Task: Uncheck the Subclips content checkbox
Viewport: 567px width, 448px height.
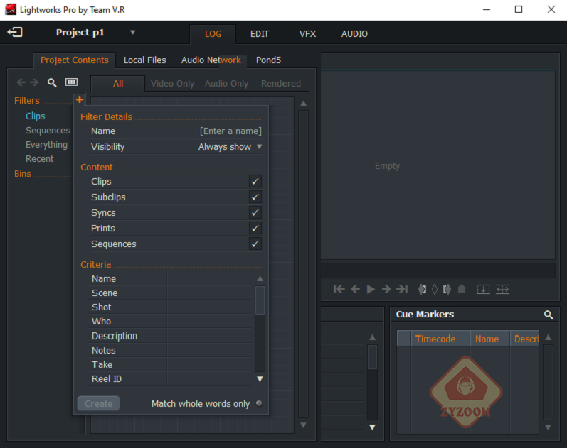Action: (255, 197)
